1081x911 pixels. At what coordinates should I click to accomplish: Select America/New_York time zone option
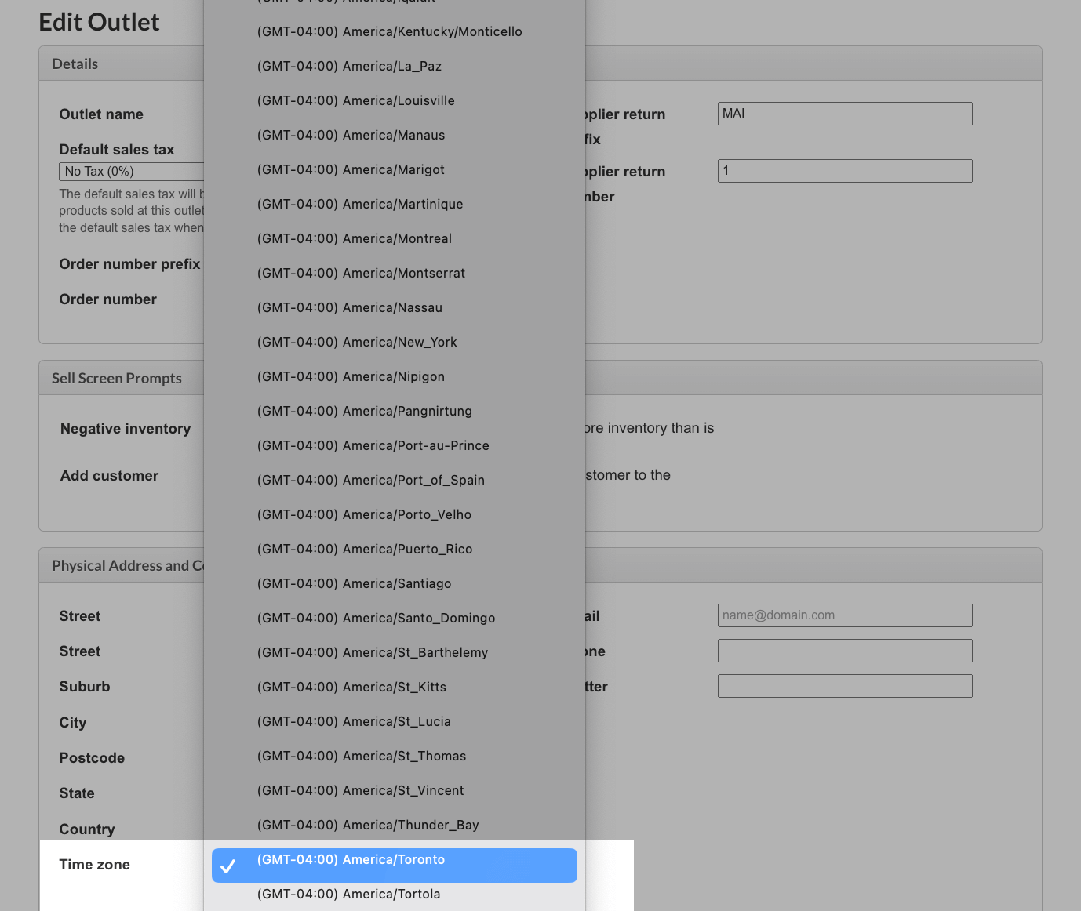[357, 343]
